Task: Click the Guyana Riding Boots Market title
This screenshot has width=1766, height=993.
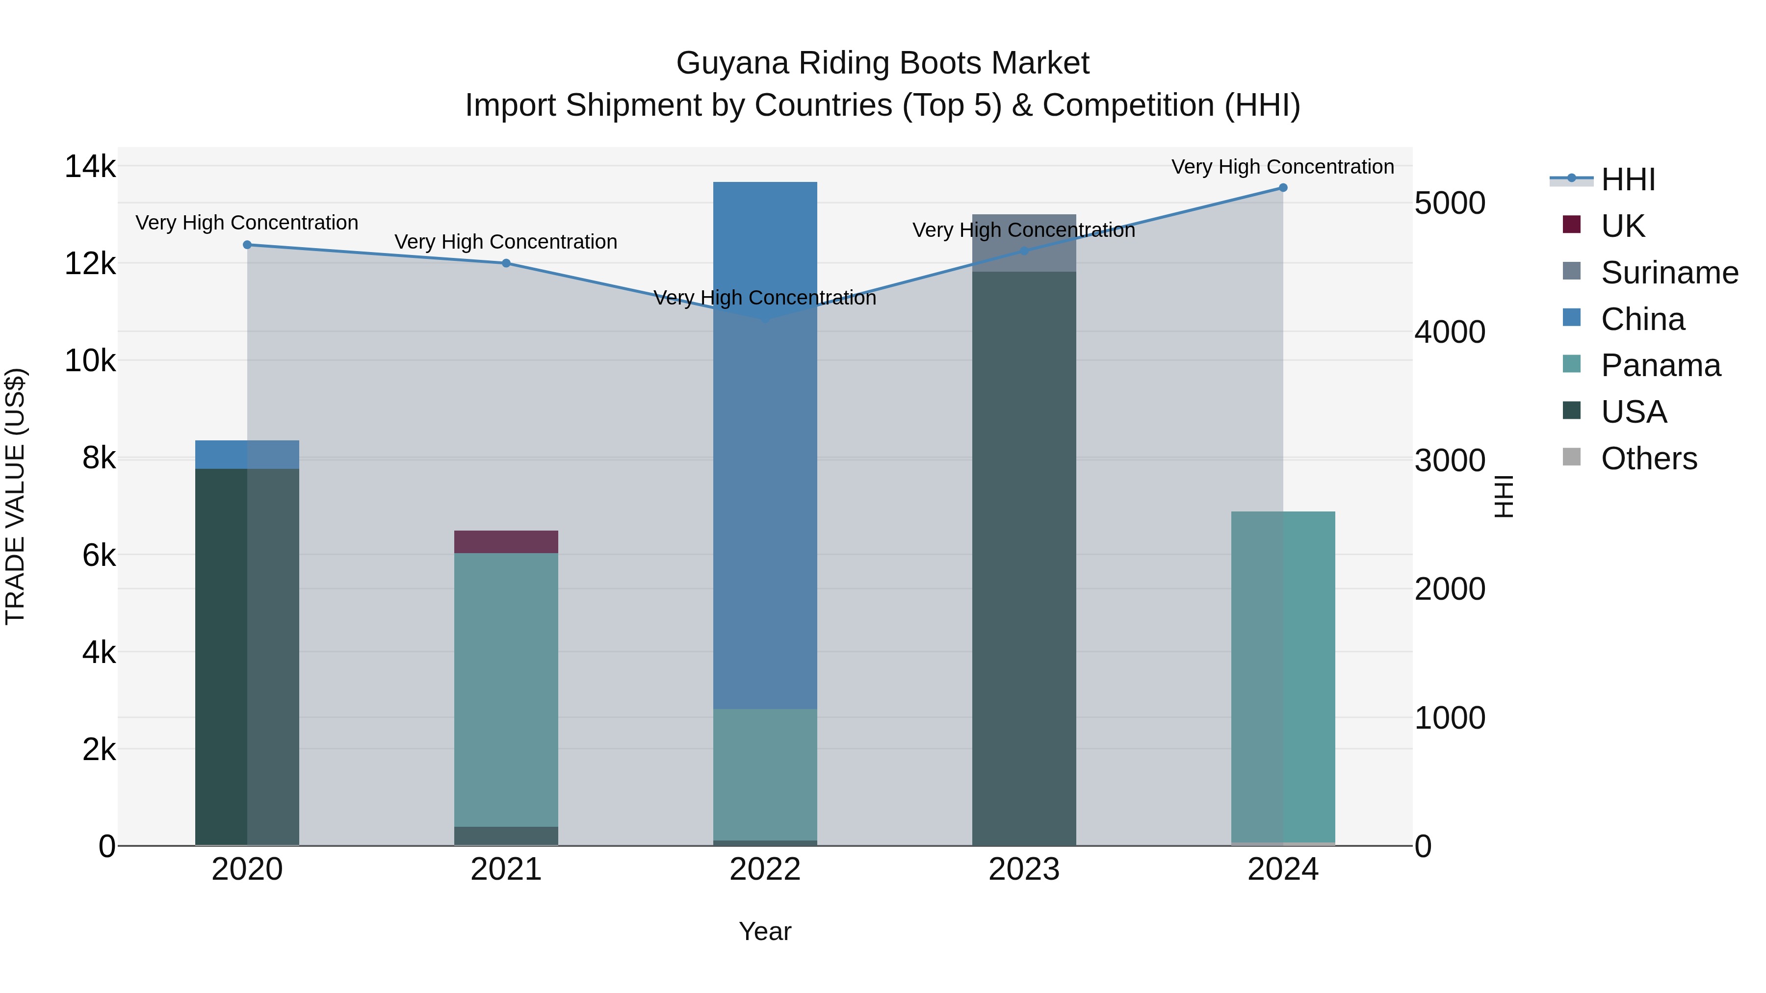Action: tap(883, 63)
